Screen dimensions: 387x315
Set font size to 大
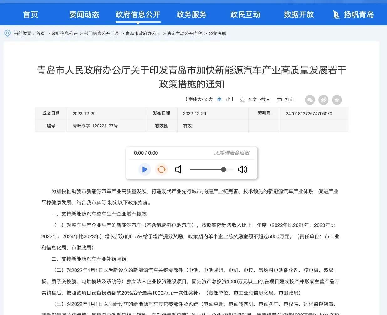(210, 99)
